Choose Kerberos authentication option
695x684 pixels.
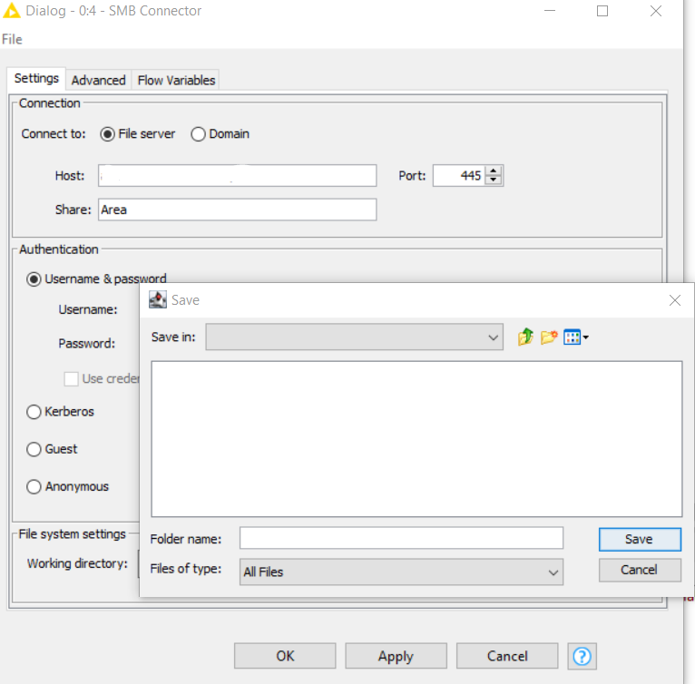click(34, 412)
